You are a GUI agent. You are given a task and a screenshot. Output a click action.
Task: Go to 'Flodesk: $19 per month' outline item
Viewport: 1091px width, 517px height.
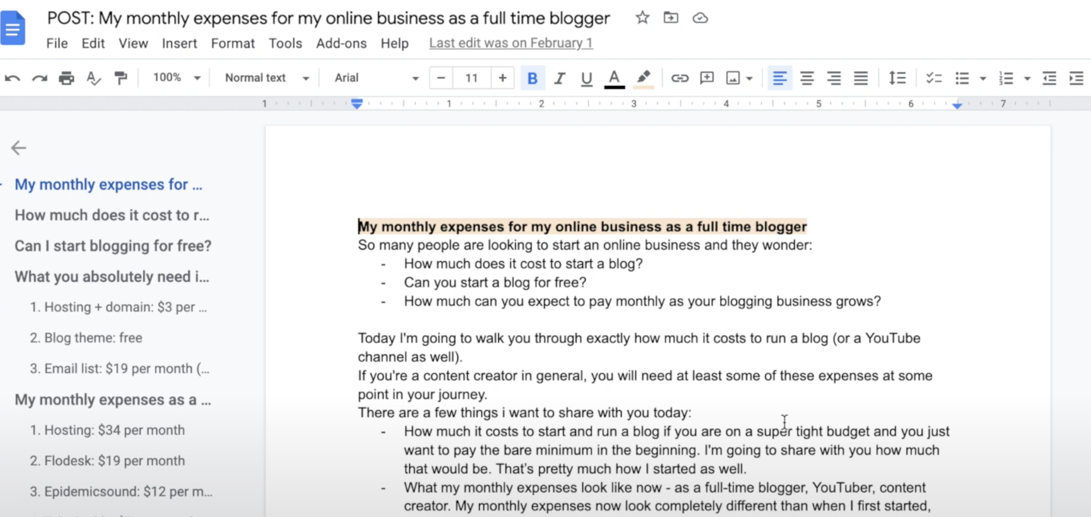coord(107,461)
